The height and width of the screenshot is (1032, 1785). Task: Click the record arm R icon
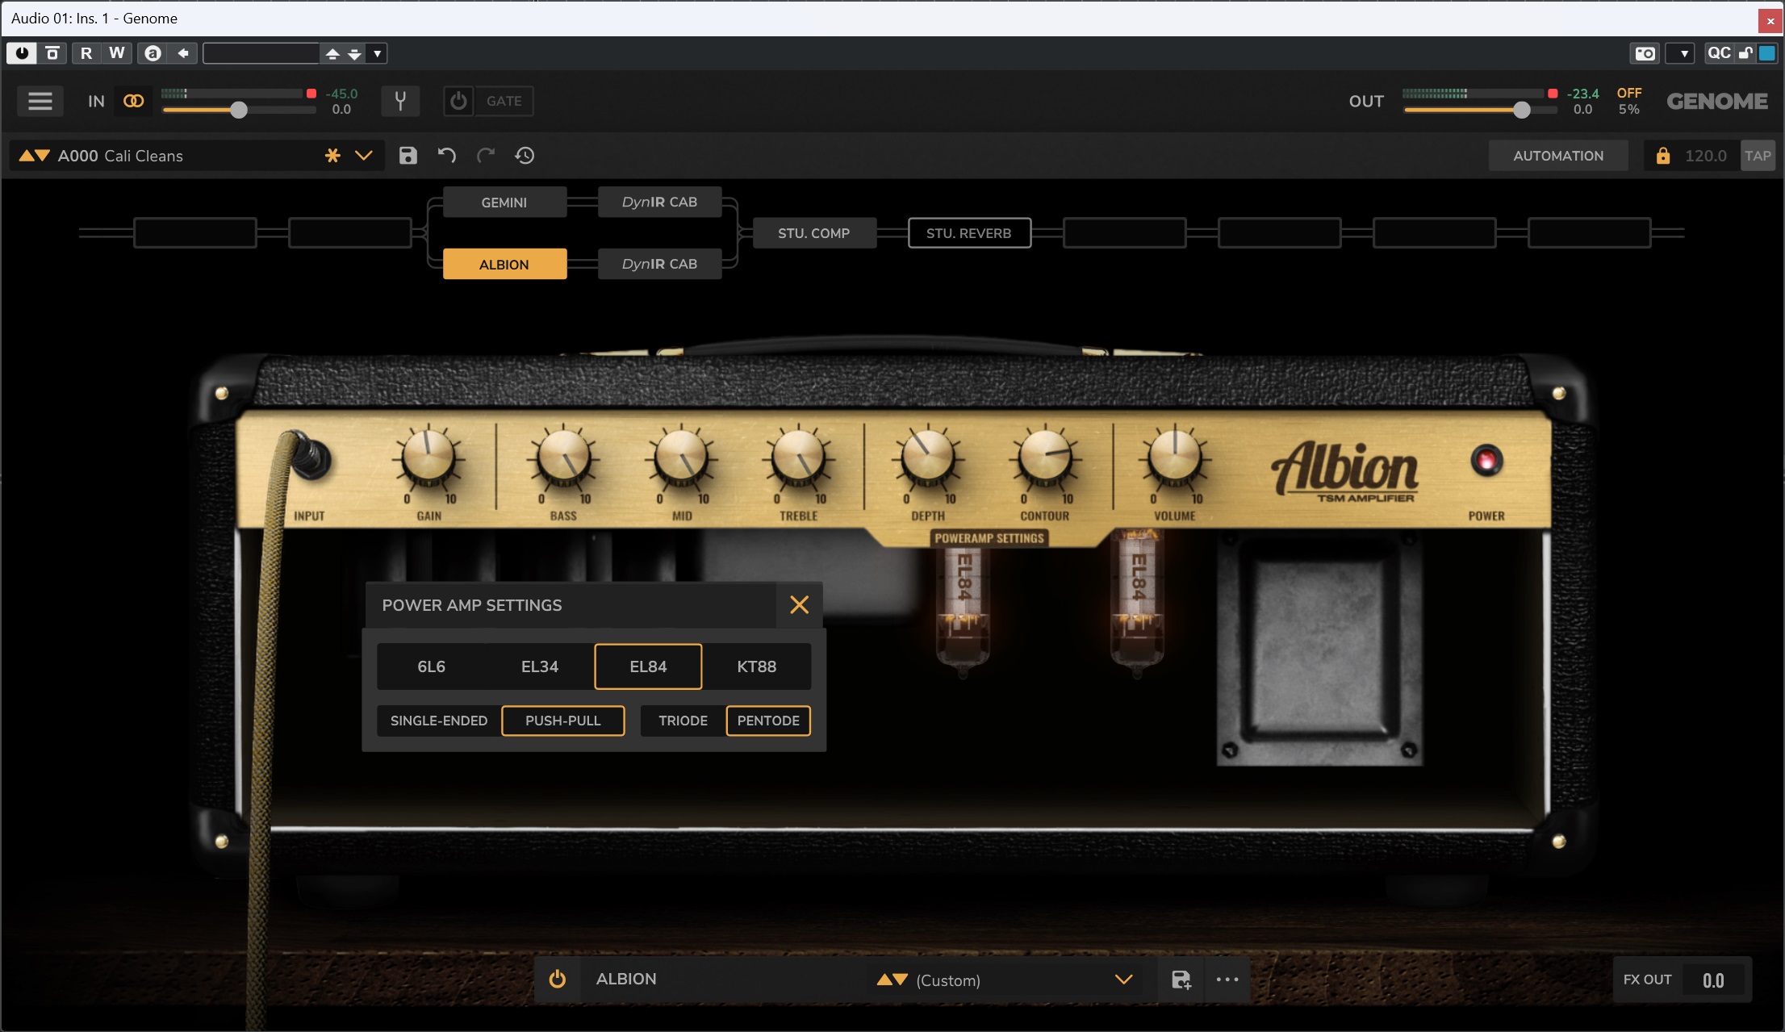pyautogui.click(x=84, y=52)
